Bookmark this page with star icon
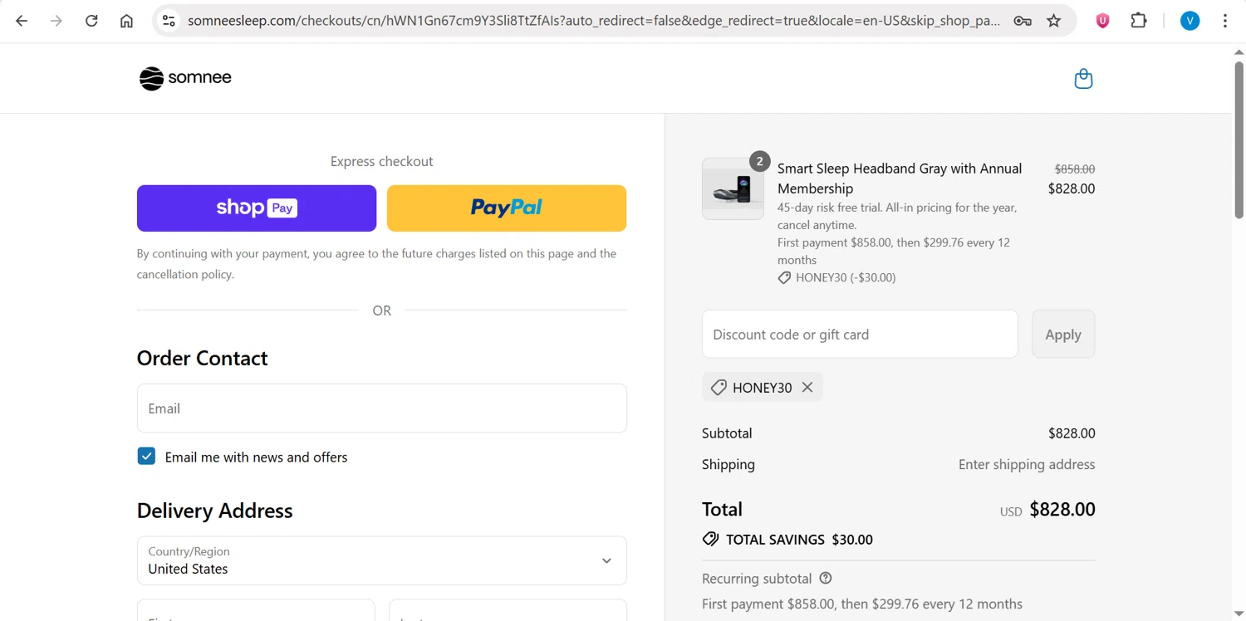 (1054, 21)
